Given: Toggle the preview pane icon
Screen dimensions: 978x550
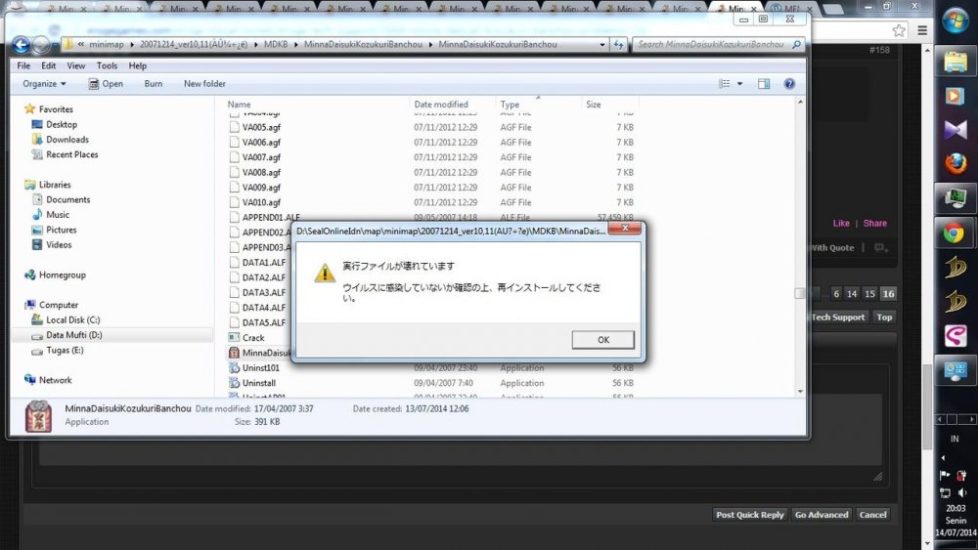Looking at the screenshot, I should click(x=764, y=84).
